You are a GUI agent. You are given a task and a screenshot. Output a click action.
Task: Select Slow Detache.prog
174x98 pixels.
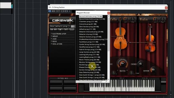click(89, 72)
